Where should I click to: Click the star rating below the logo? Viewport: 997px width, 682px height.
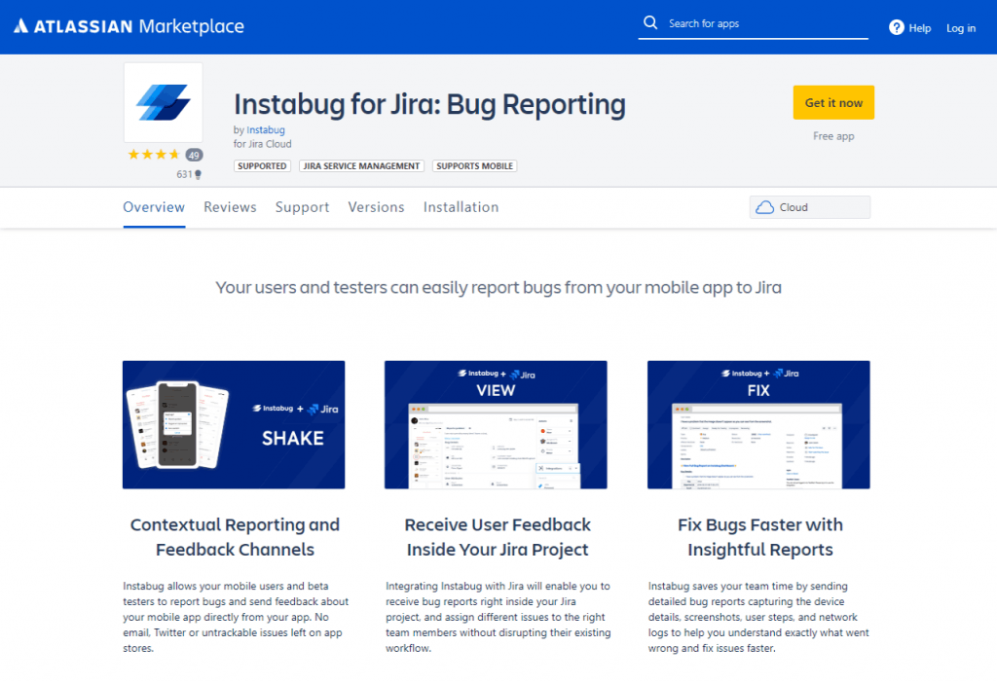153,155
